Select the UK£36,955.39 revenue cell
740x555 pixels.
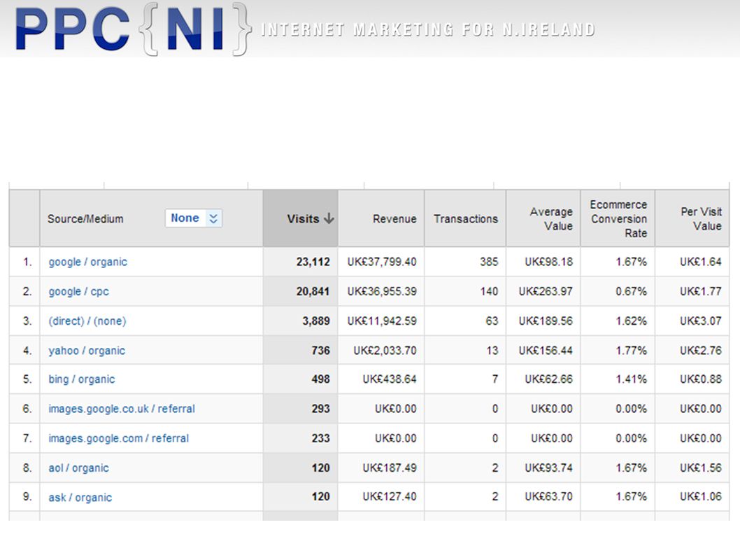[x=381, y=291]
